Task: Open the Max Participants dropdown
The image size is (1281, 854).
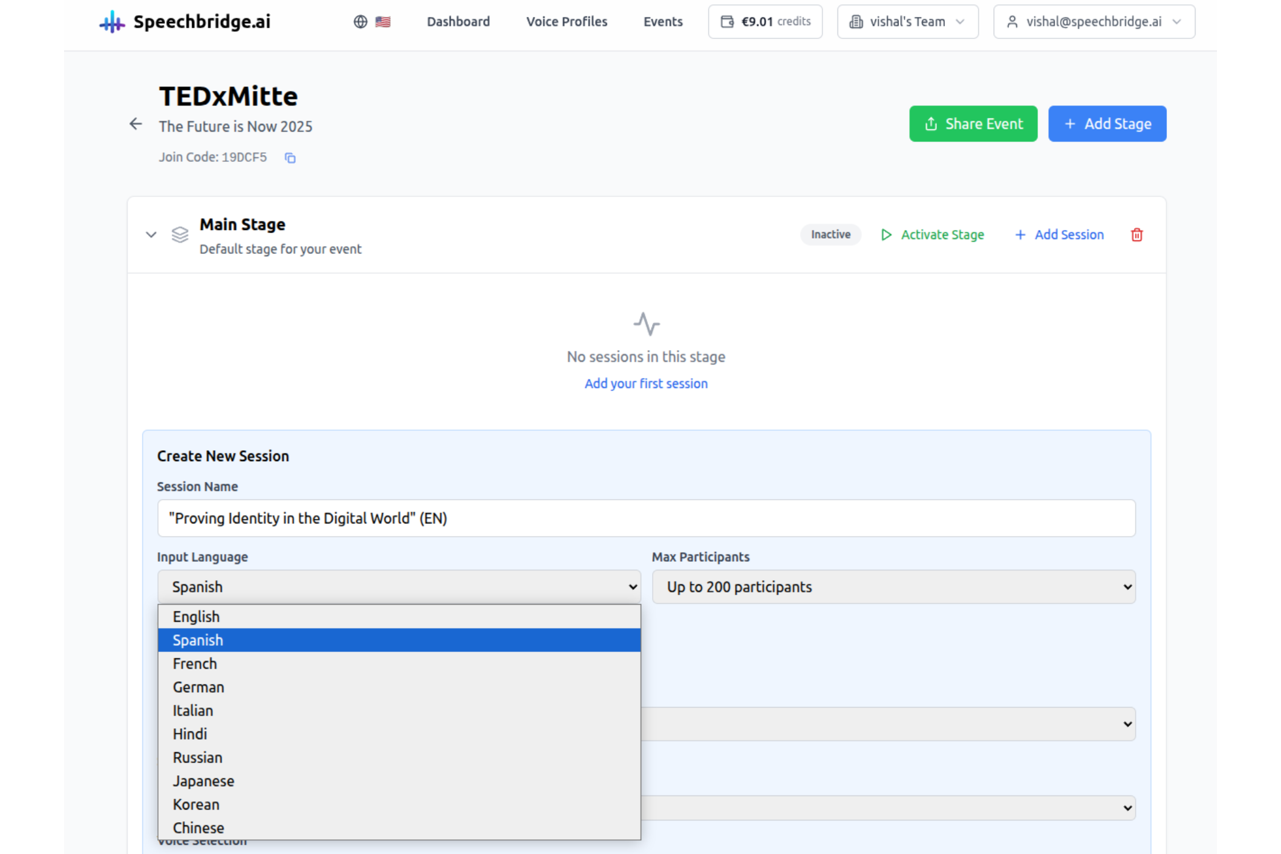Action: (x=893, y=587)
